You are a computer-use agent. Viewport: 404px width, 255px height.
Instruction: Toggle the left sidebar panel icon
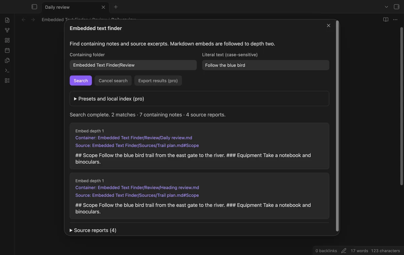click(x=34, y=7)
